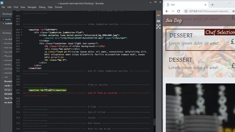
Task: Click the h1 Video Background code line
Action: [x=75, y=46]
